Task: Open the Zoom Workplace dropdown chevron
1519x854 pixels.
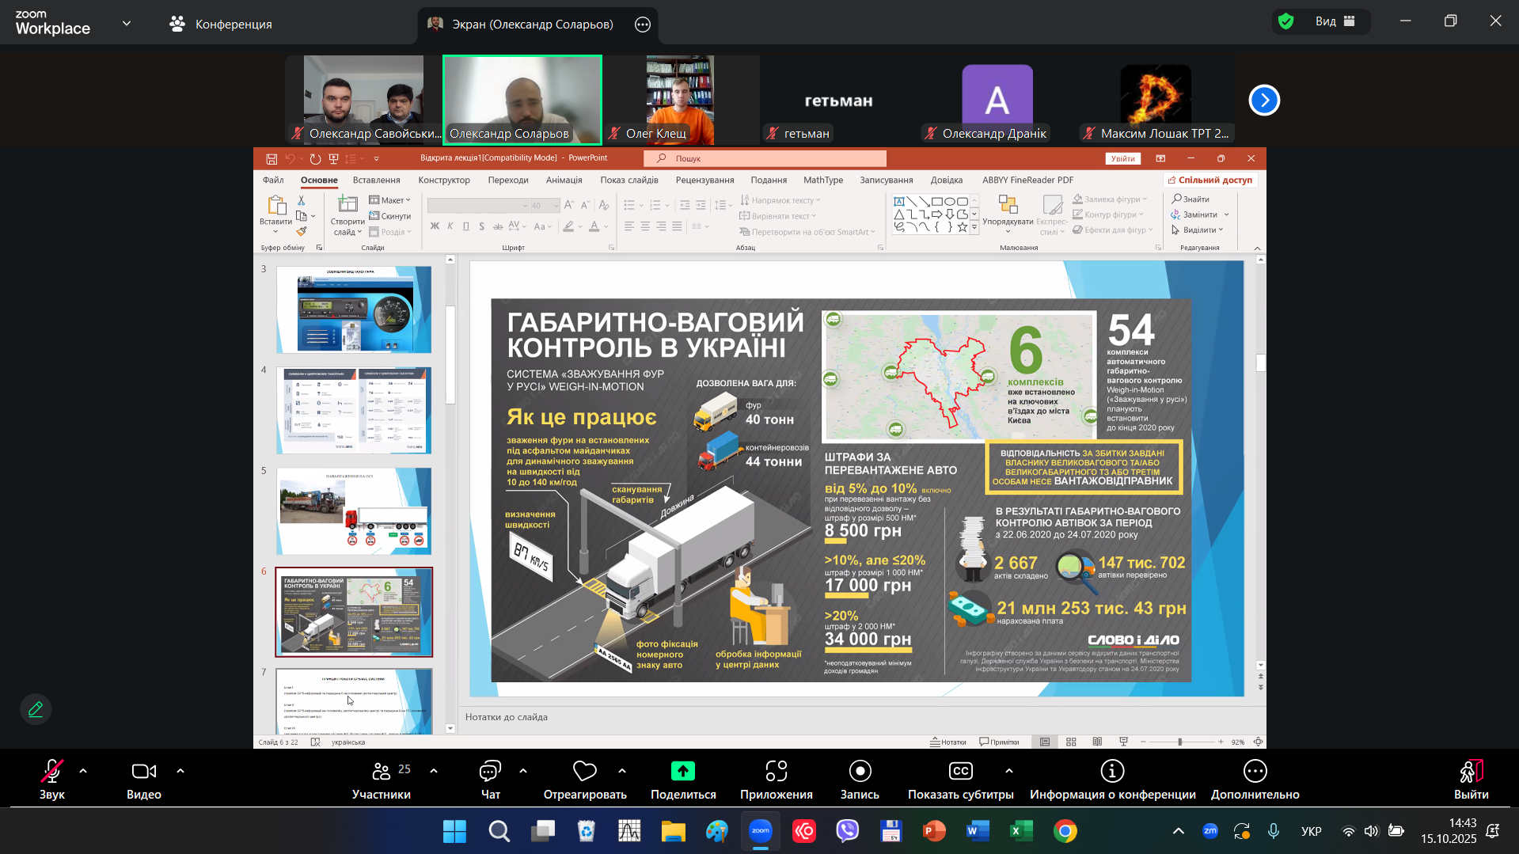Action: point(127,24)
